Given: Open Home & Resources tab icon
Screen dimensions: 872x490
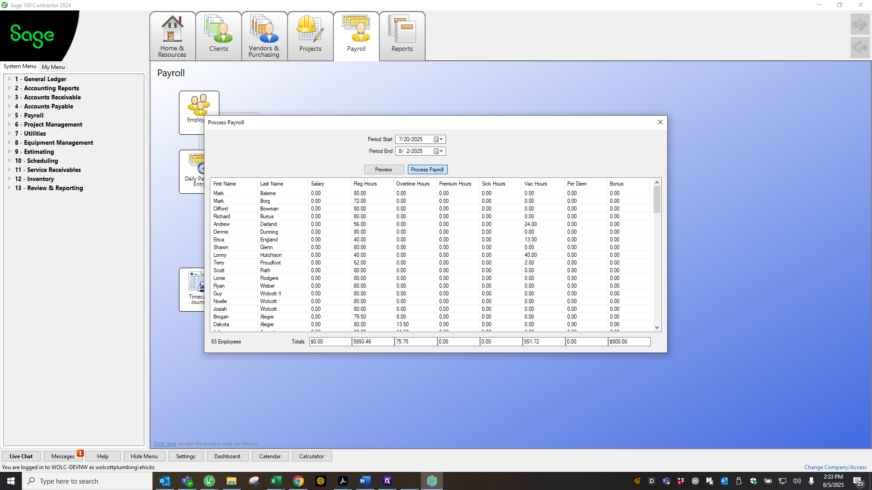Looking at the screenshot, I should [173, 36].
